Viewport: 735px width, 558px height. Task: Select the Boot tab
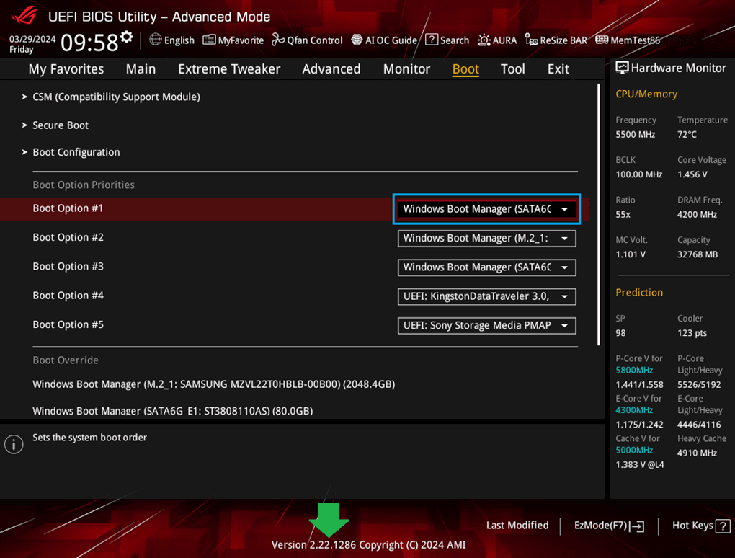(465, 69)
